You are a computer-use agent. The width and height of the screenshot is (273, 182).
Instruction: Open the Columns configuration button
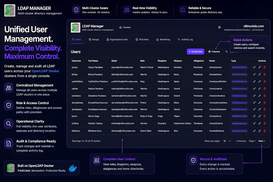coord(214,52)
